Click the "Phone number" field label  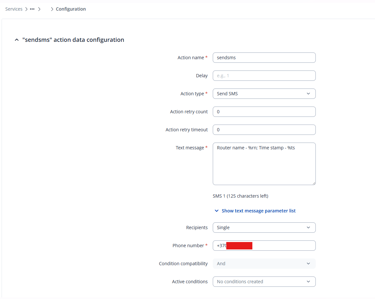click(x=188, y=246)
